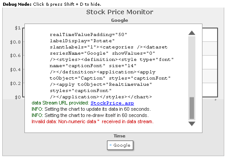Click the realTimeValuePadding XML line
This screenshot has height=161, width=230.
point(88,35)
